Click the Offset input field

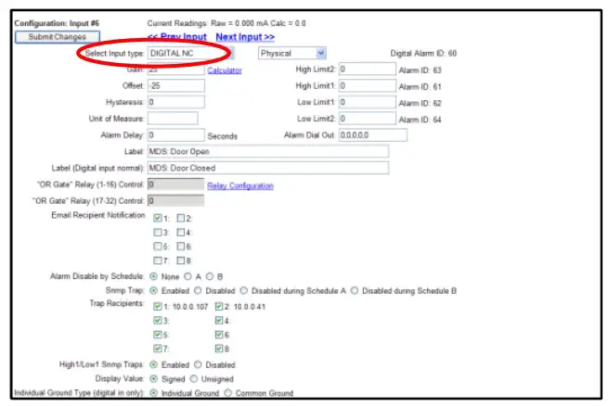coord(176,85)
